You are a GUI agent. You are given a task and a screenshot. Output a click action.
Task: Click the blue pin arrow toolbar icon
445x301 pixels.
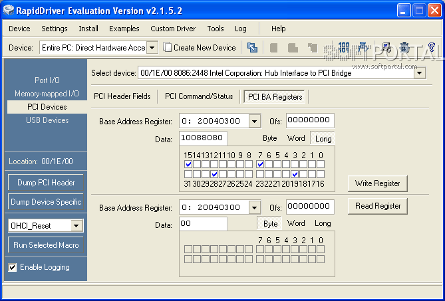363,48
